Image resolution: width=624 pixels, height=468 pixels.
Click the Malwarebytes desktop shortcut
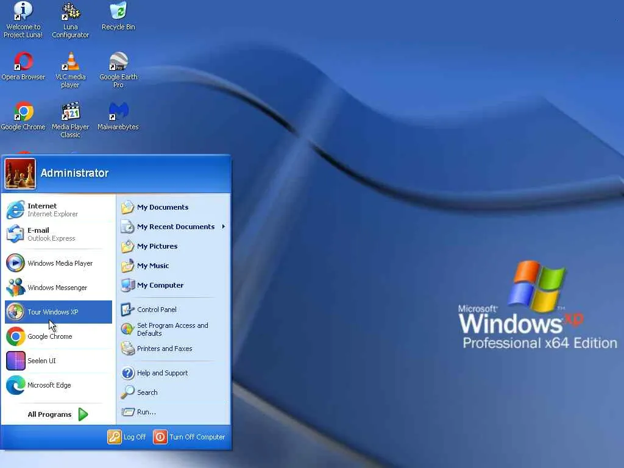[118, 116]
